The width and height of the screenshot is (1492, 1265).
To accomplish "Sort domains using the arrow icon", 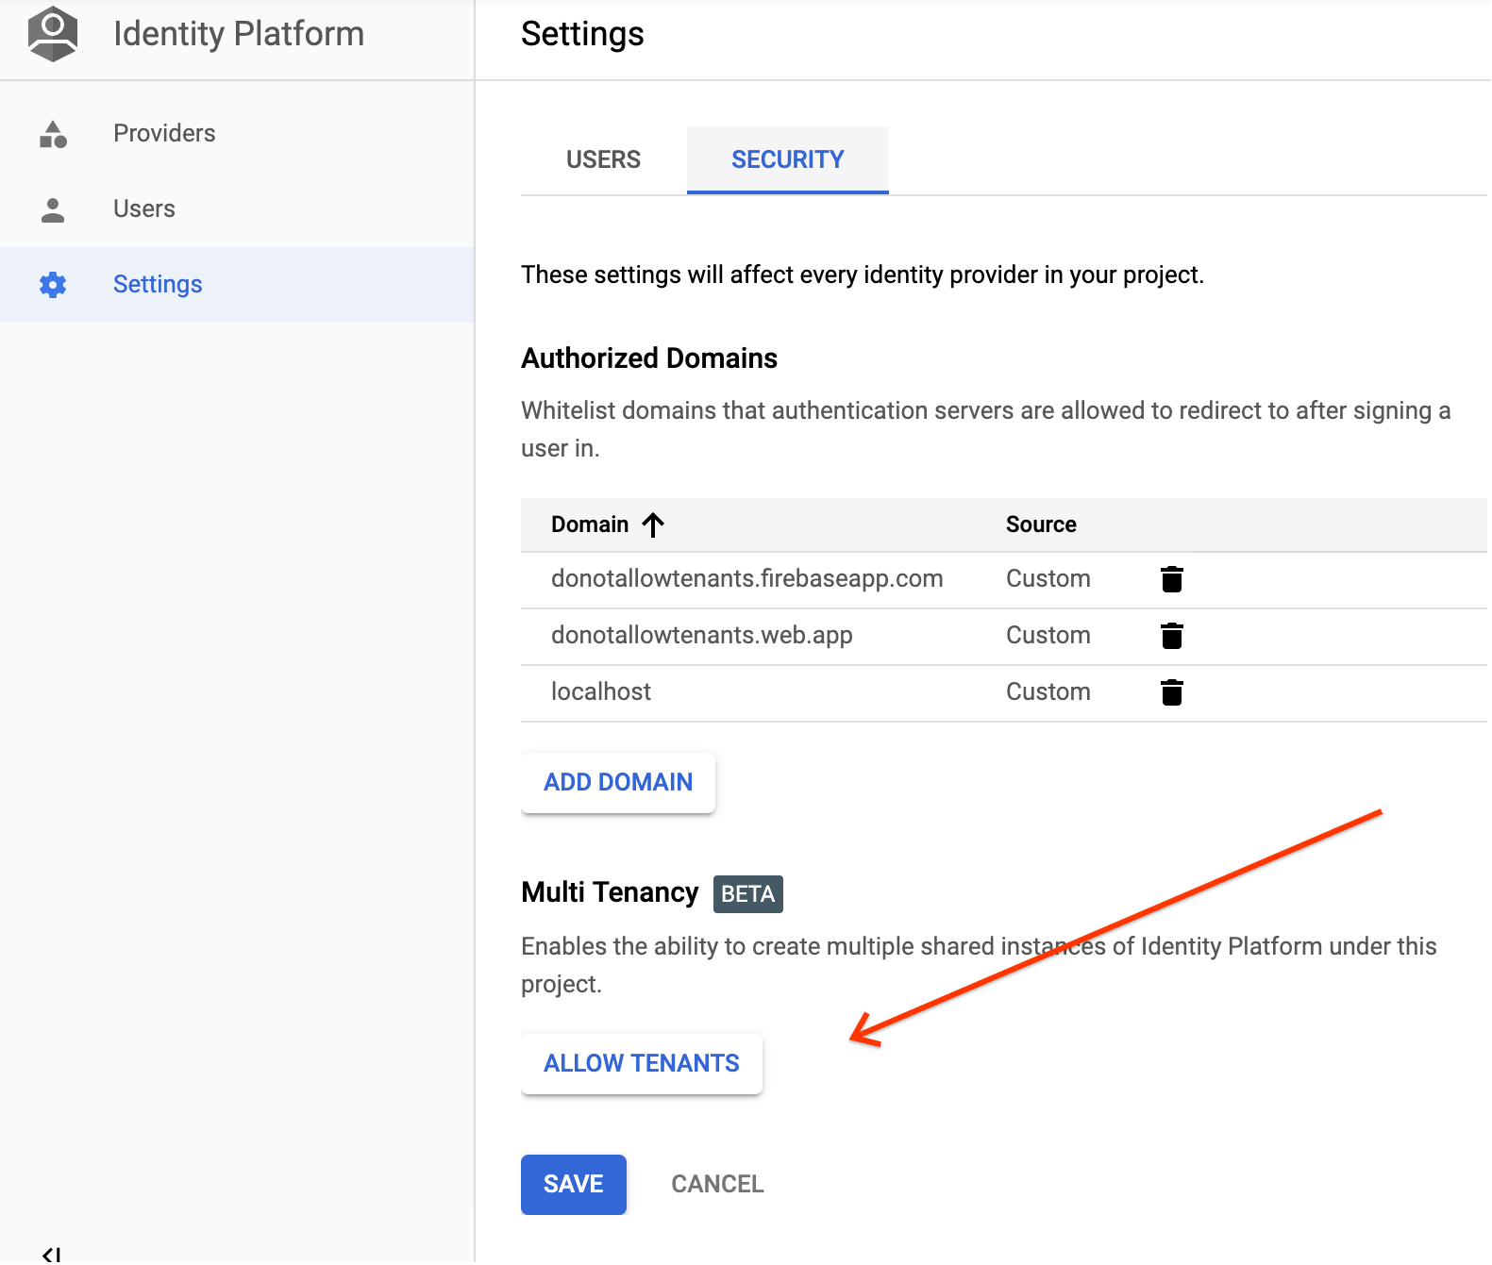I will 653,524.
